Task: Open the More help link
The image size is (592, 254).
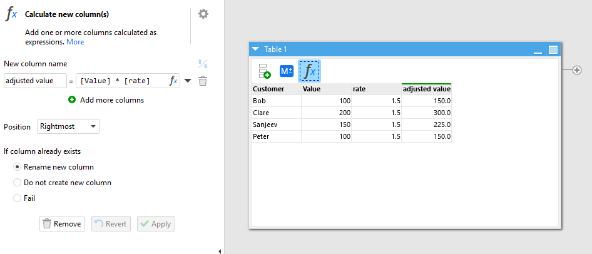Action: click(75, 42)
